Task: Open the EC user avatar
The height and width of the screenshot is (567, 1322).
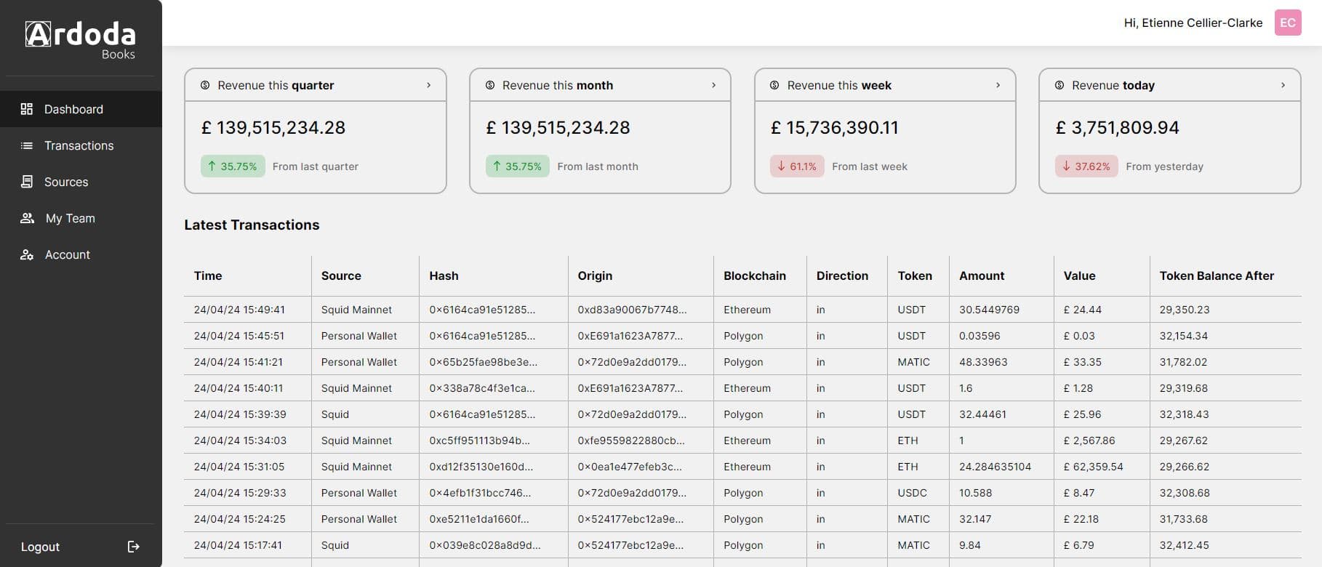Action: tap(1287, 23)
